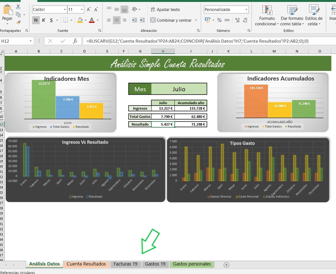Apply percent style format
336x274 pixels.
[219, 20]
